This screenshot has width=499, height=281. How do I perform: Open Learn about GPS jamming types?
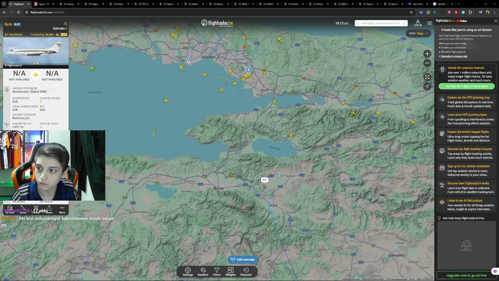pos(466,119)
